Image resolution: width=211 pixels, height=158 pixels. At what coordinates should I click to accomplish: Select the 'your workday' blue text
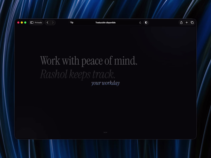105,83
